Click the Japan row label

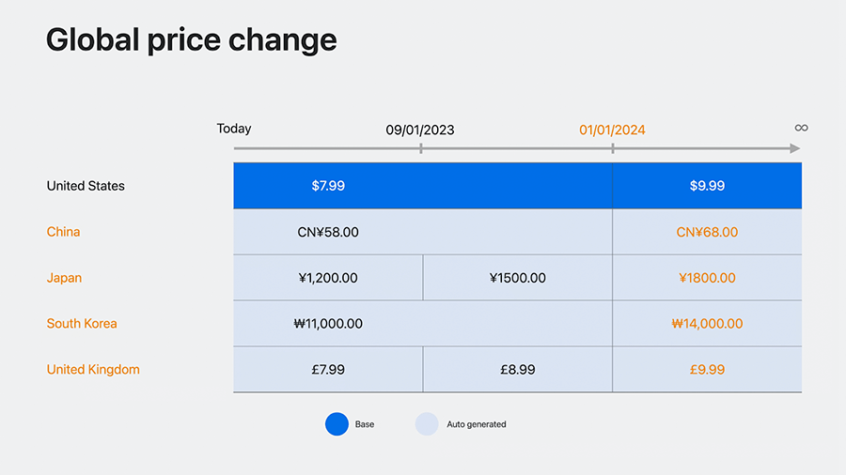(x=64, y=278)
